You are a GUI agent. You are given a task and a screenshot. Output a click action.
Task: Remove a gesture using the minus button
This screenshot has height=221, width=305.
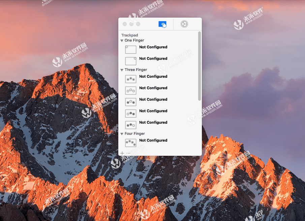tap(128, 153)
